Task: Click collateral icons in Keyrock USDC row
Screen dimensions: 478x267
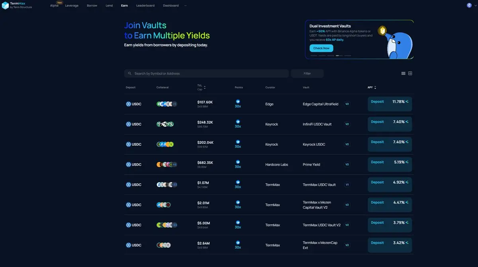Action: (x=165, y=145)
